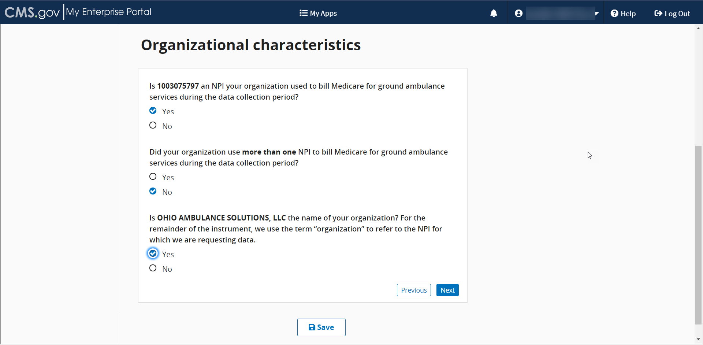
Task: Click the Log Out arrow icon
Action: pos(658,14)
